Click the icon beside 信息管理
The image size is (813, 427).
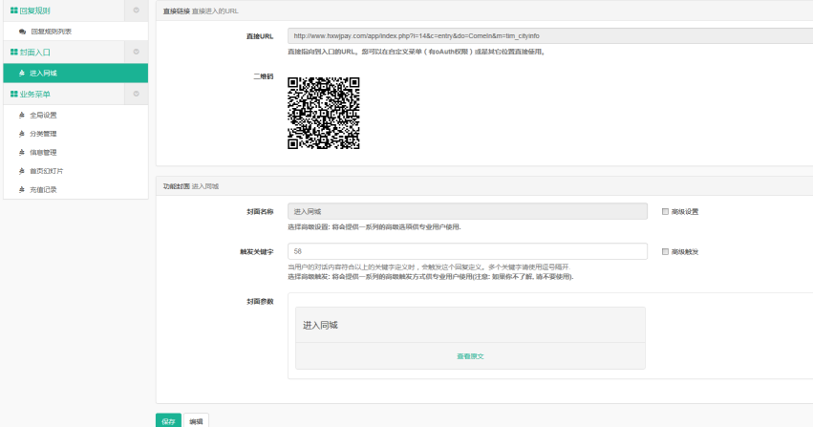click(x=22, y=152)
